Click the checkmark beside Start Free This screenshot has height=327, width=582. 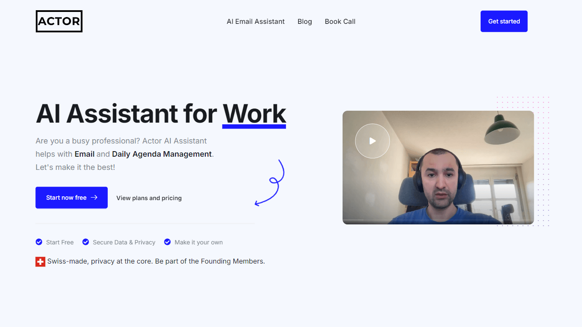click(39, 242)
